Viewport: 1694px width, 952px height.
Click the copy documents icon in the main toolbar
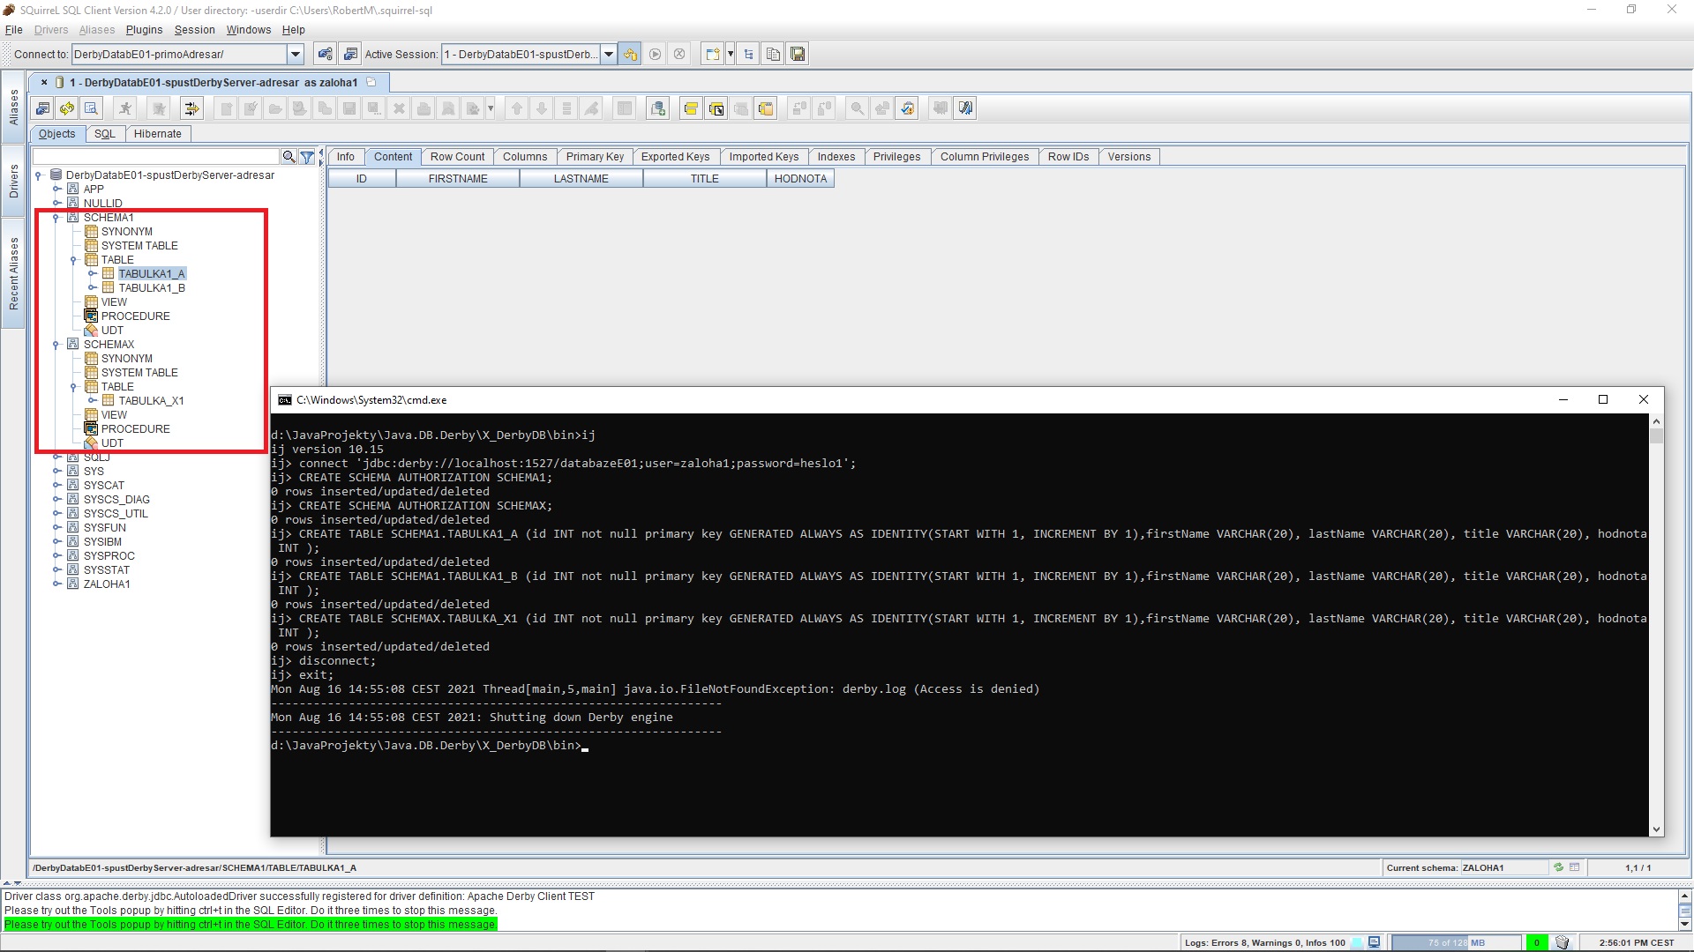point(773,55)
